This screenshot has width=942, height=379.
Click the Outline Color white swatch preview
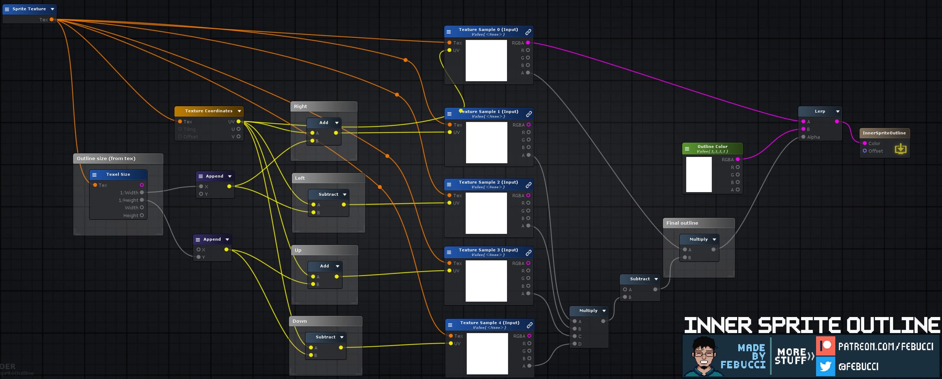point(699,174)
